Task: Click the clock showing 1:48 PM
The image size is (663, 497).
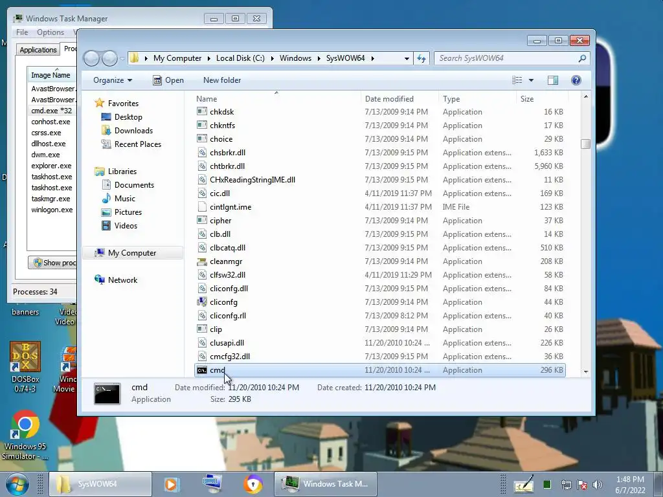Action: click(x=630, y=480)
